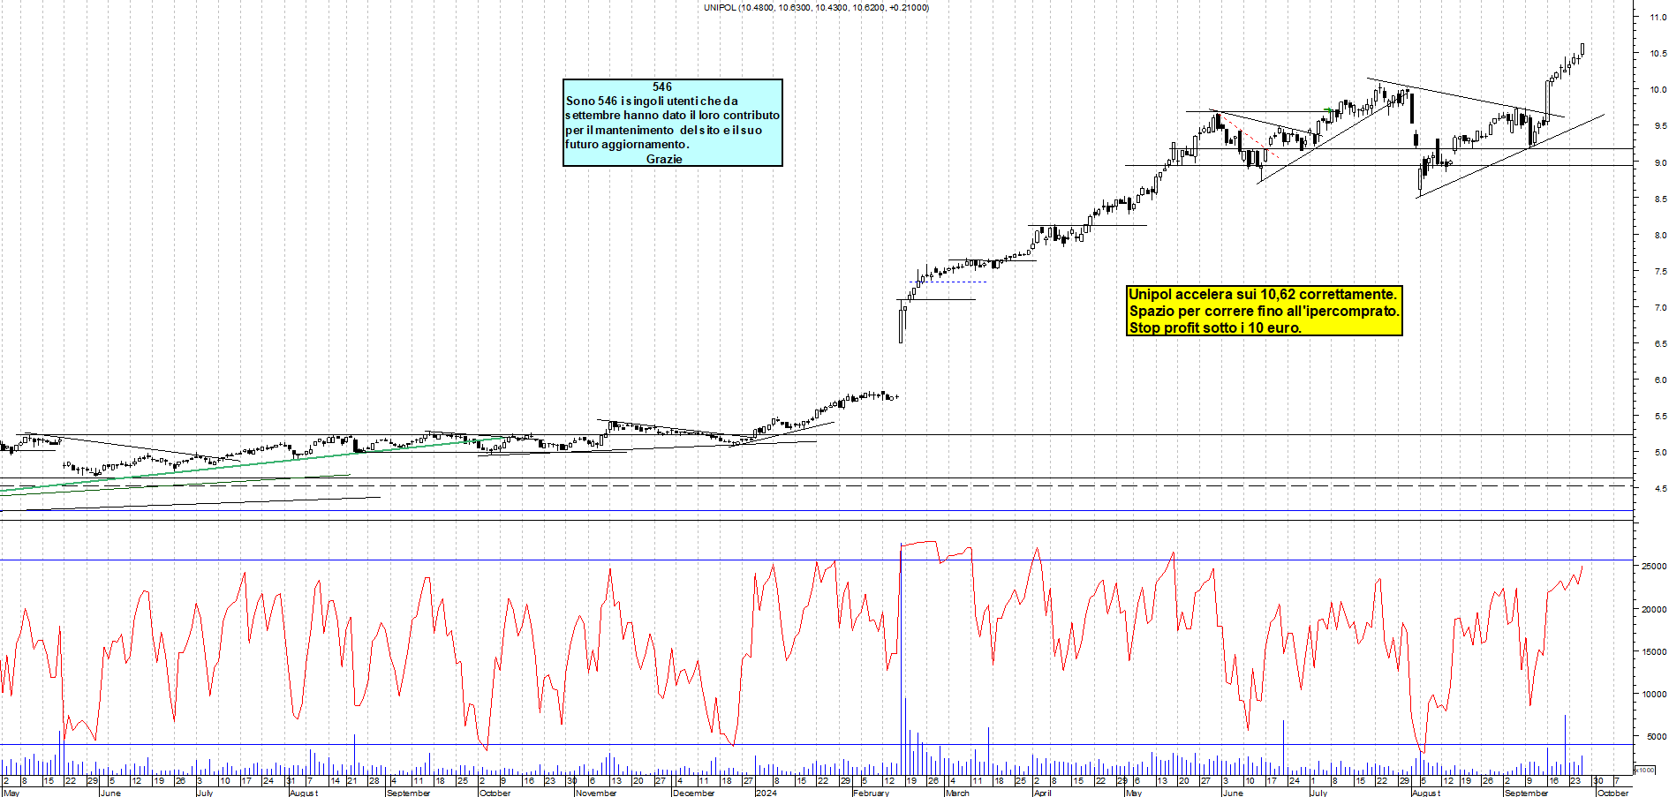Click the 15000 indicator axis label
The height and width of the screenshot is (797, 1669).
[x=1654, y=652]
